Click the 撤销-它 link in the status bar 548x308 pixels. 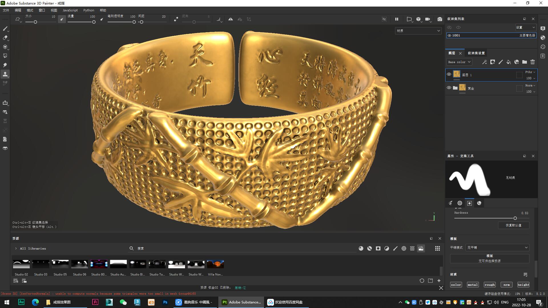click(240, 287)
